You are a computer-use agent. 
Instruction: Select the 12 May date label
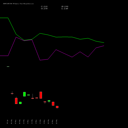pyautogui.click(x=24, y=122)
